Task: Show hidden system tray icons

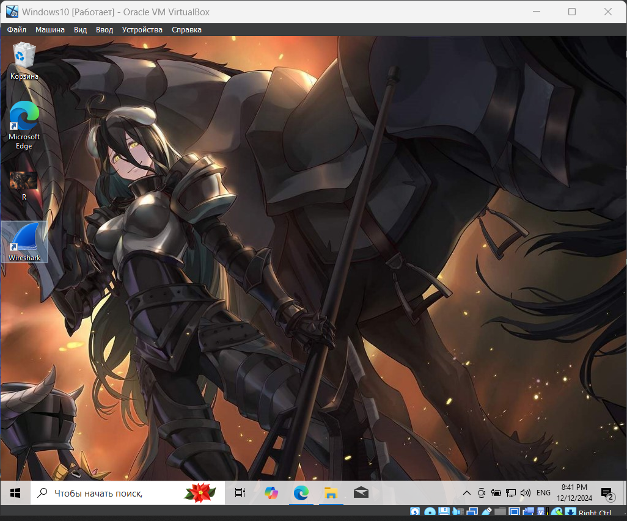Action: (x=467, y=493)
